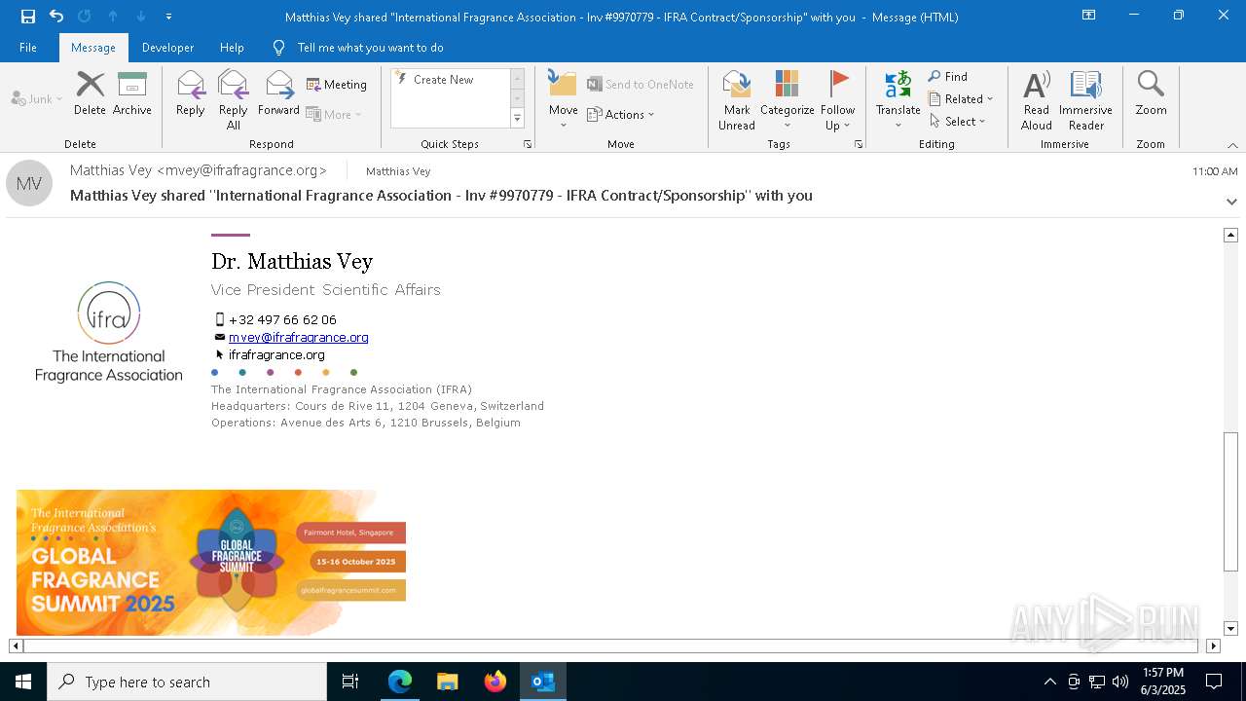The width and height of the screenshot is (1246, 701).
Task: Show hidden system tray icons
Action: pyautogui.click(x=1049, y=682)
